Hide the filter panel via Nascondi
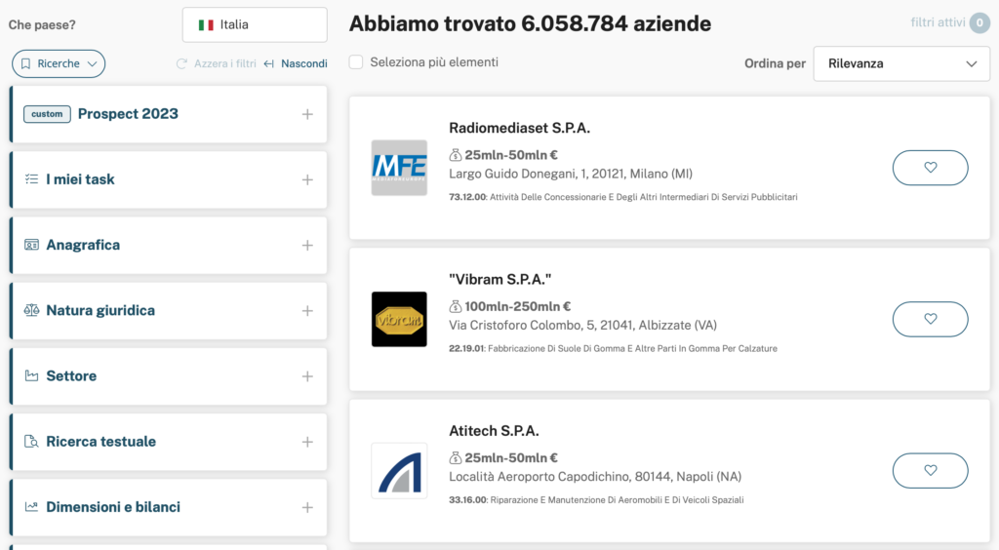Screen dimensions: 999x550 click(x=304, y=63)
